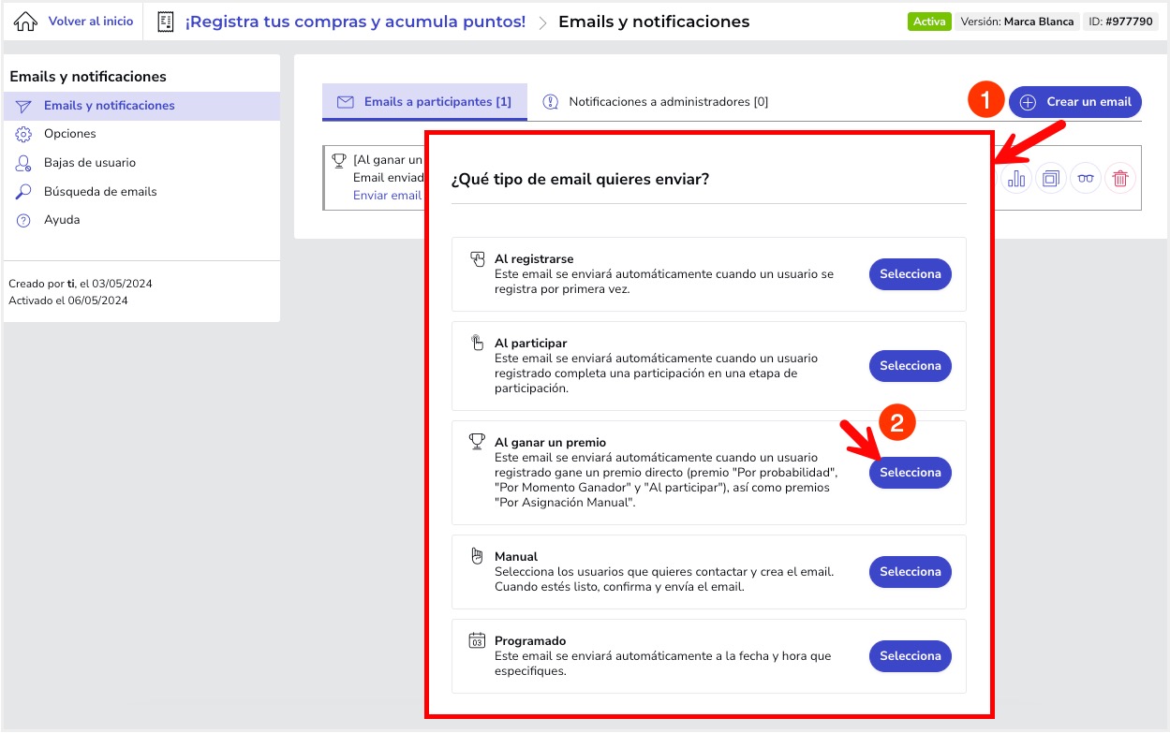This screenshot has height=733, width=1170.
Task: Open Opciones in the sidebar
Action: pyautogui.click(x=70, y=134)
